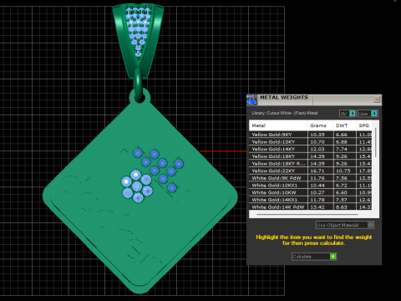Select the Yellow Gold:10KY row

coord(310,142)
